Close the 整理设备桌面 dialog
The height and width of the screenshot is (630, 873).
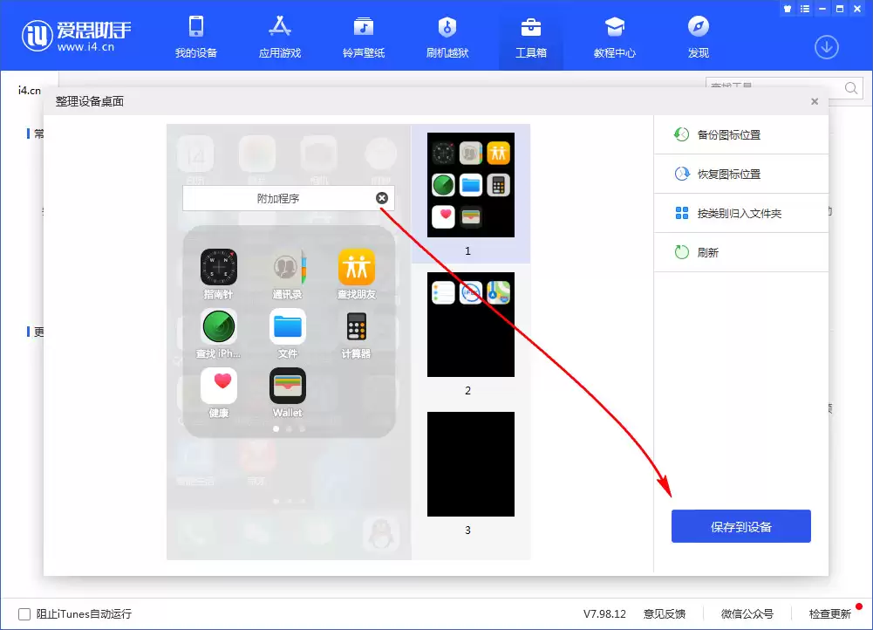(x=815, y=101)
